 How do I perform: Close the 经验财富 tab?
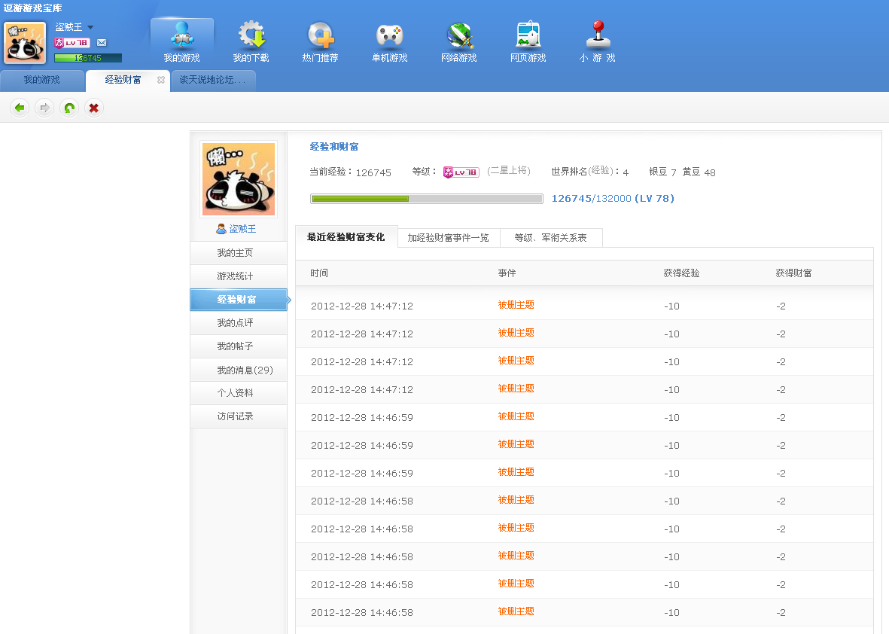pyautogui.click(x=161, y=80)
